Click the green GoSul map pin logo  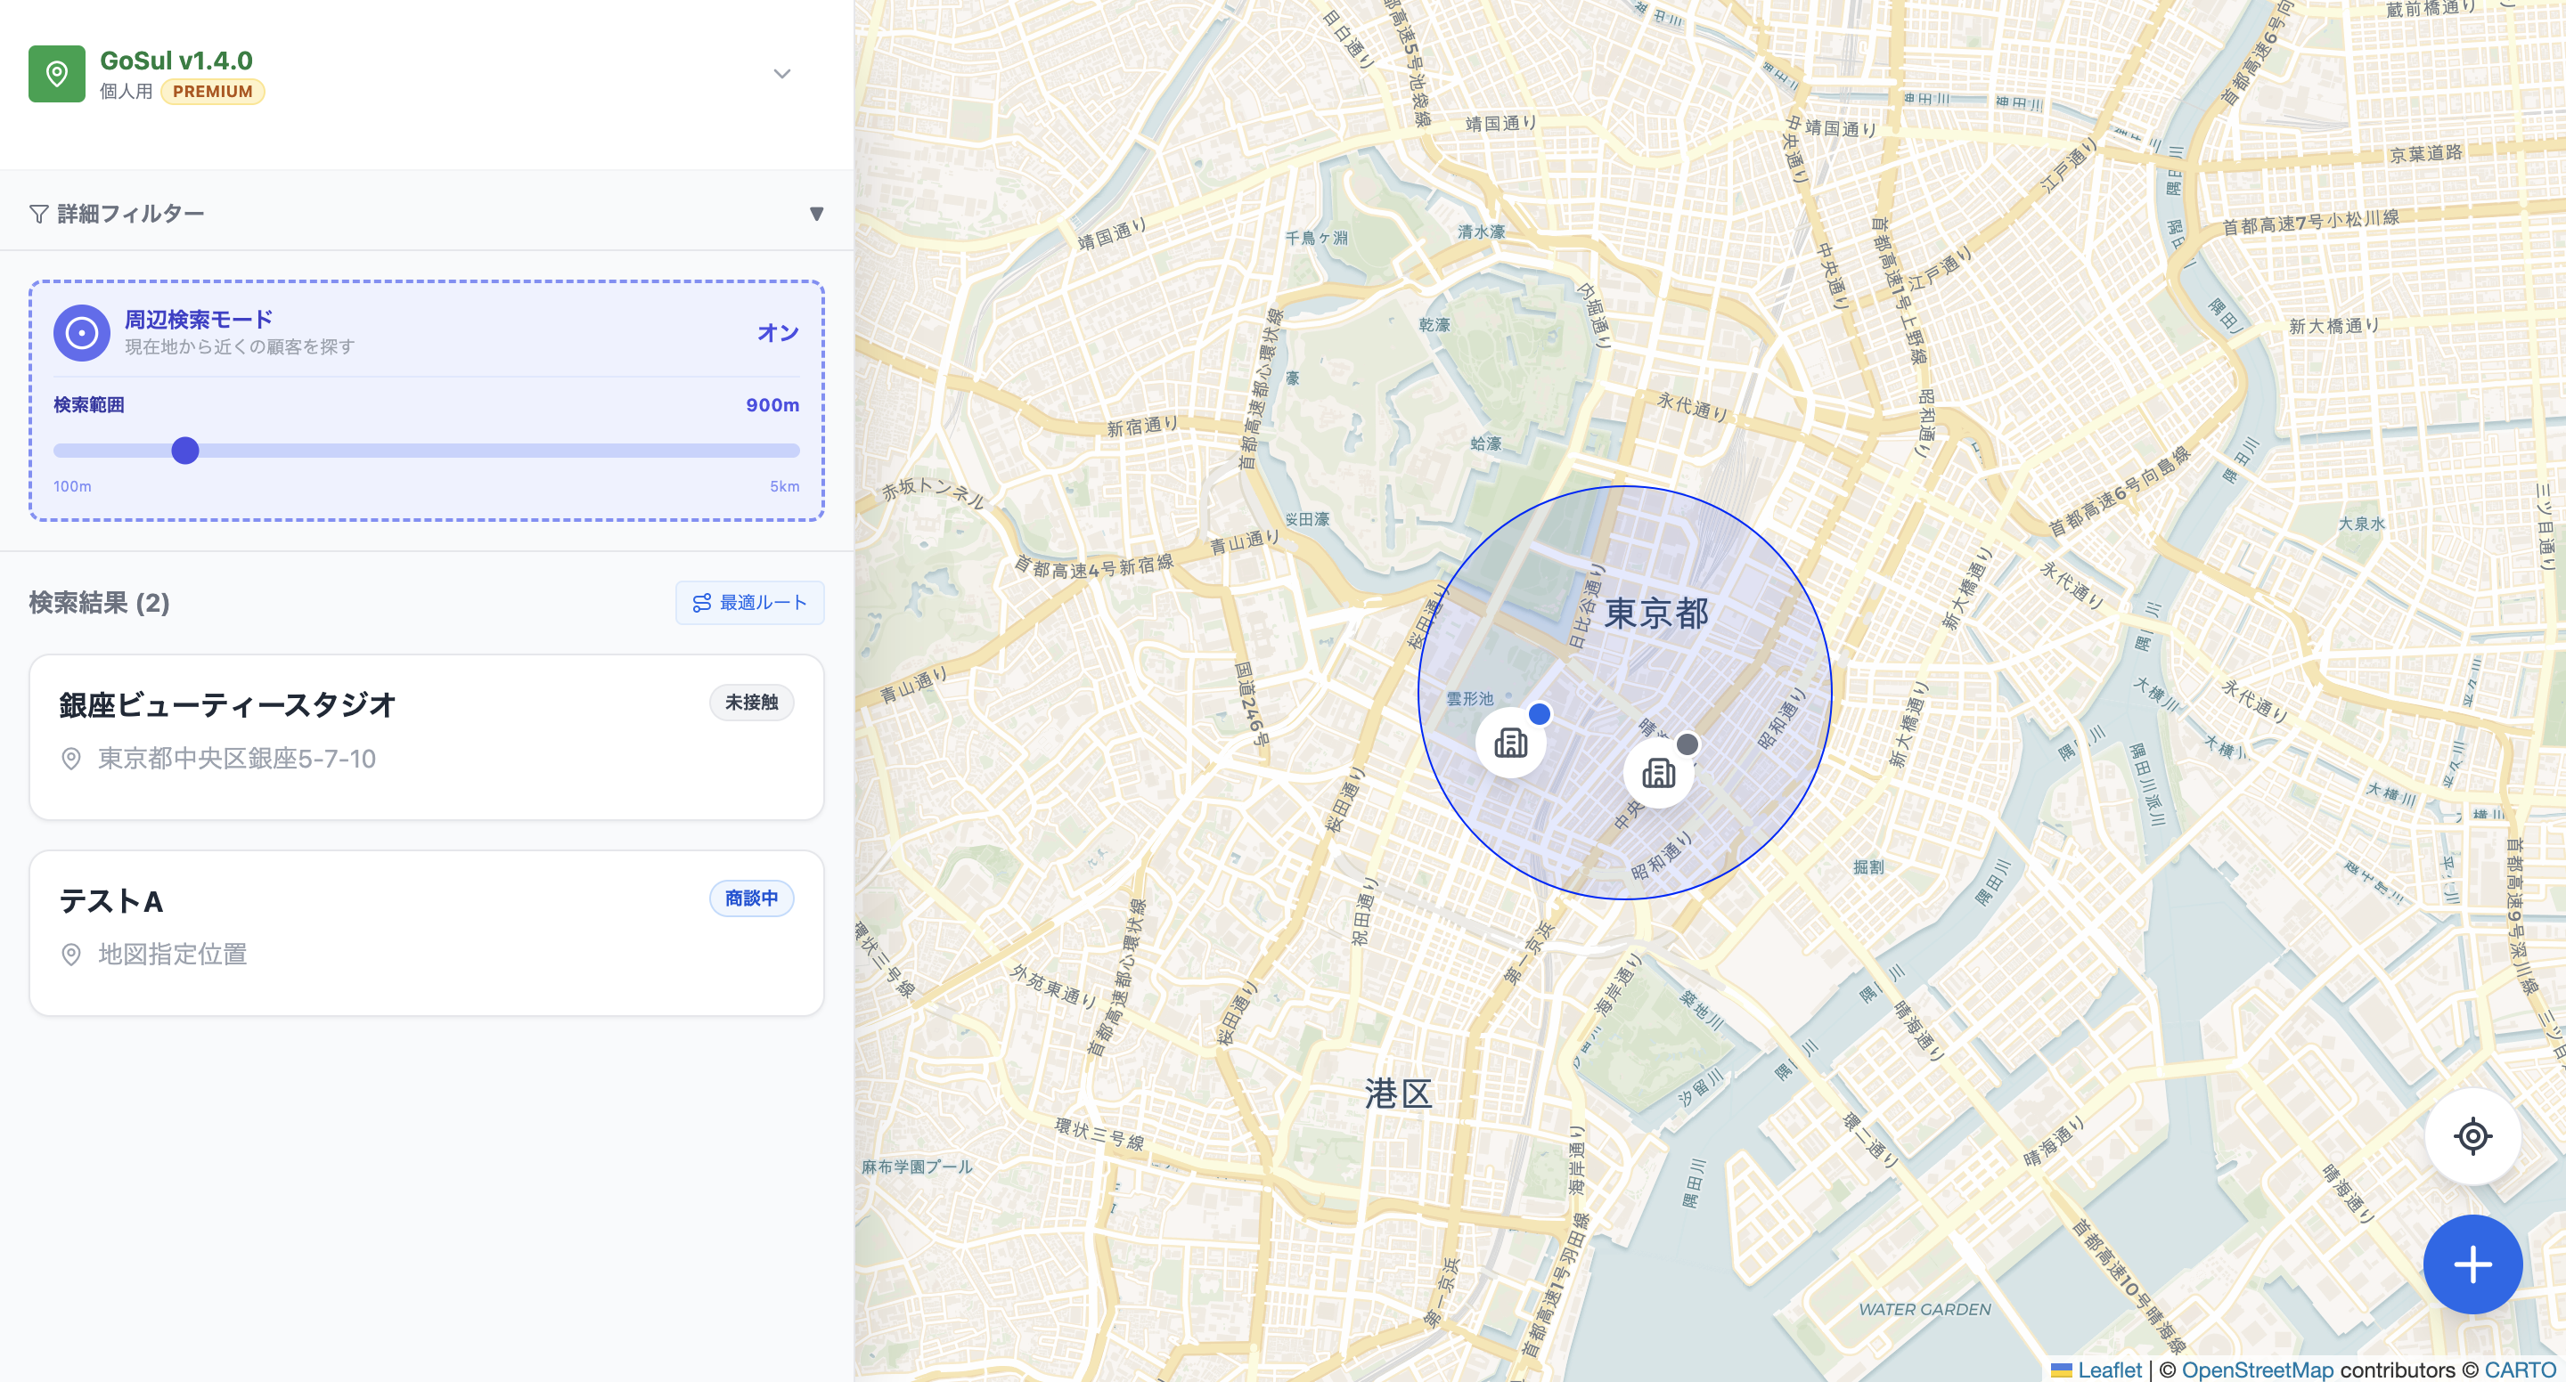[x=57, y=74]
